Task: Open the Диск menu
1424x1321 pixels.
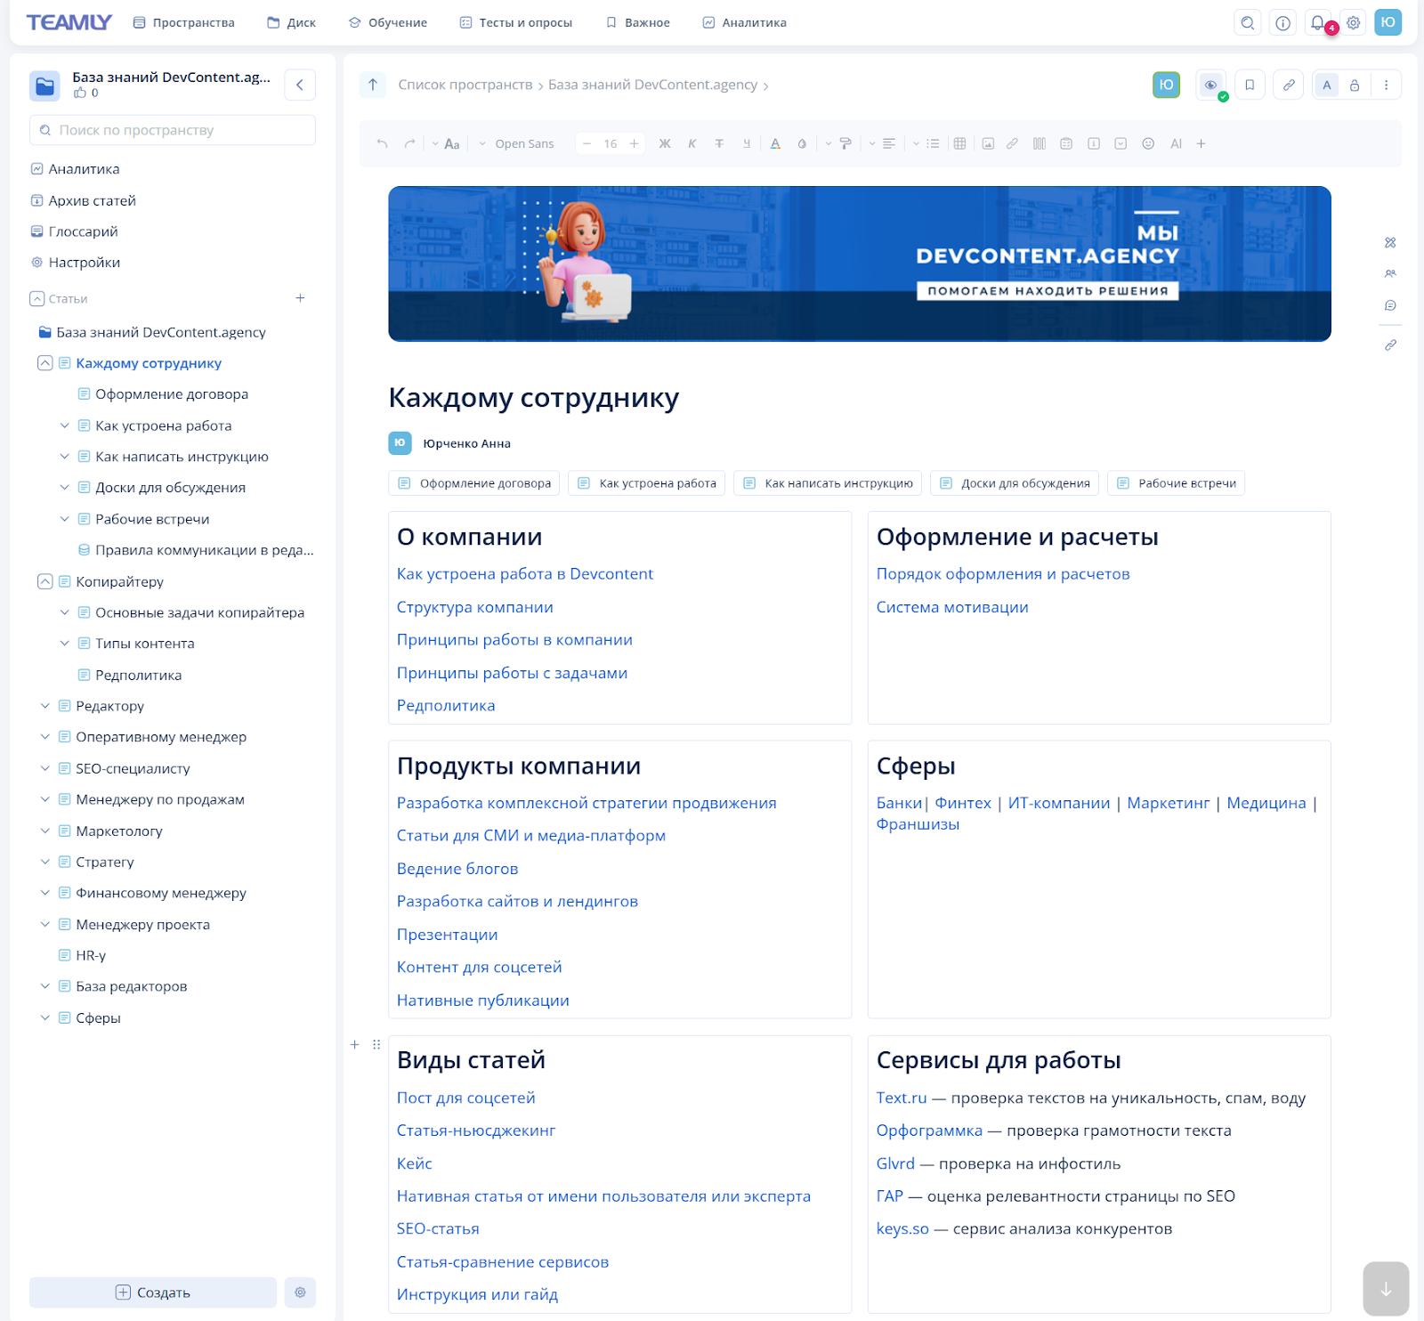Action: point(292,22)
